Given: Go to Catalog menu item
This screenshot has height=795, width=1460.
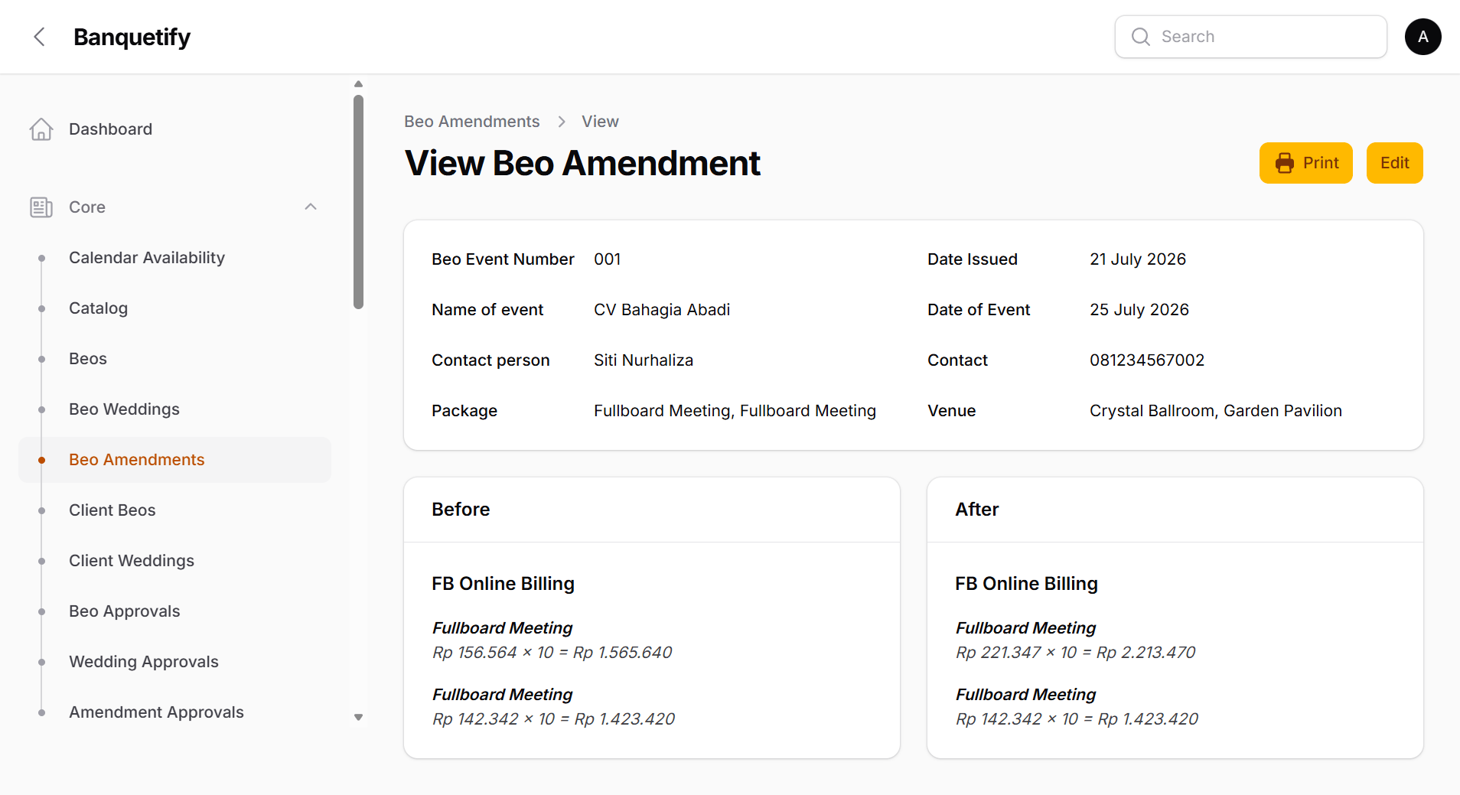Looking at the screenshot, I should [x=98, y=308].
